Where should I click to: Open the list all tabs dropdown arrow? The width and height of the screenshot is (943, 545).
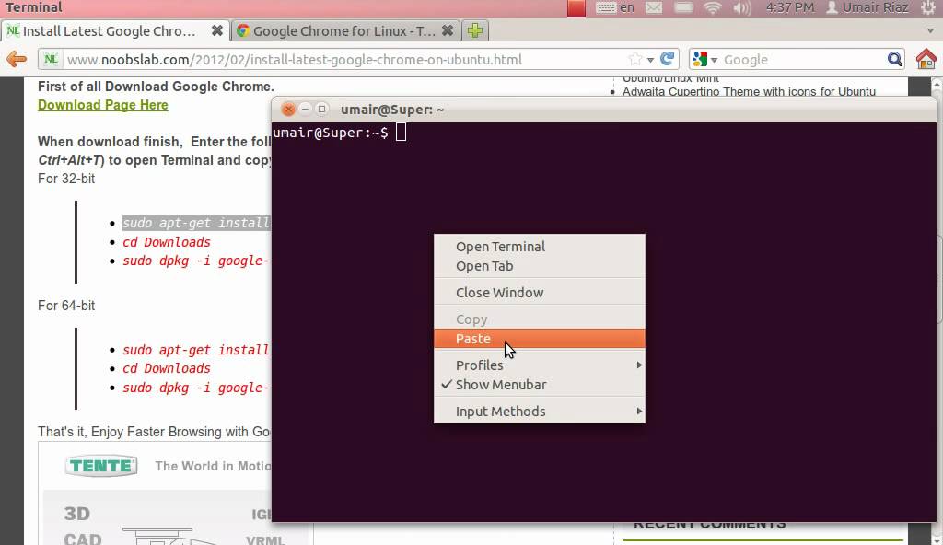930,30
